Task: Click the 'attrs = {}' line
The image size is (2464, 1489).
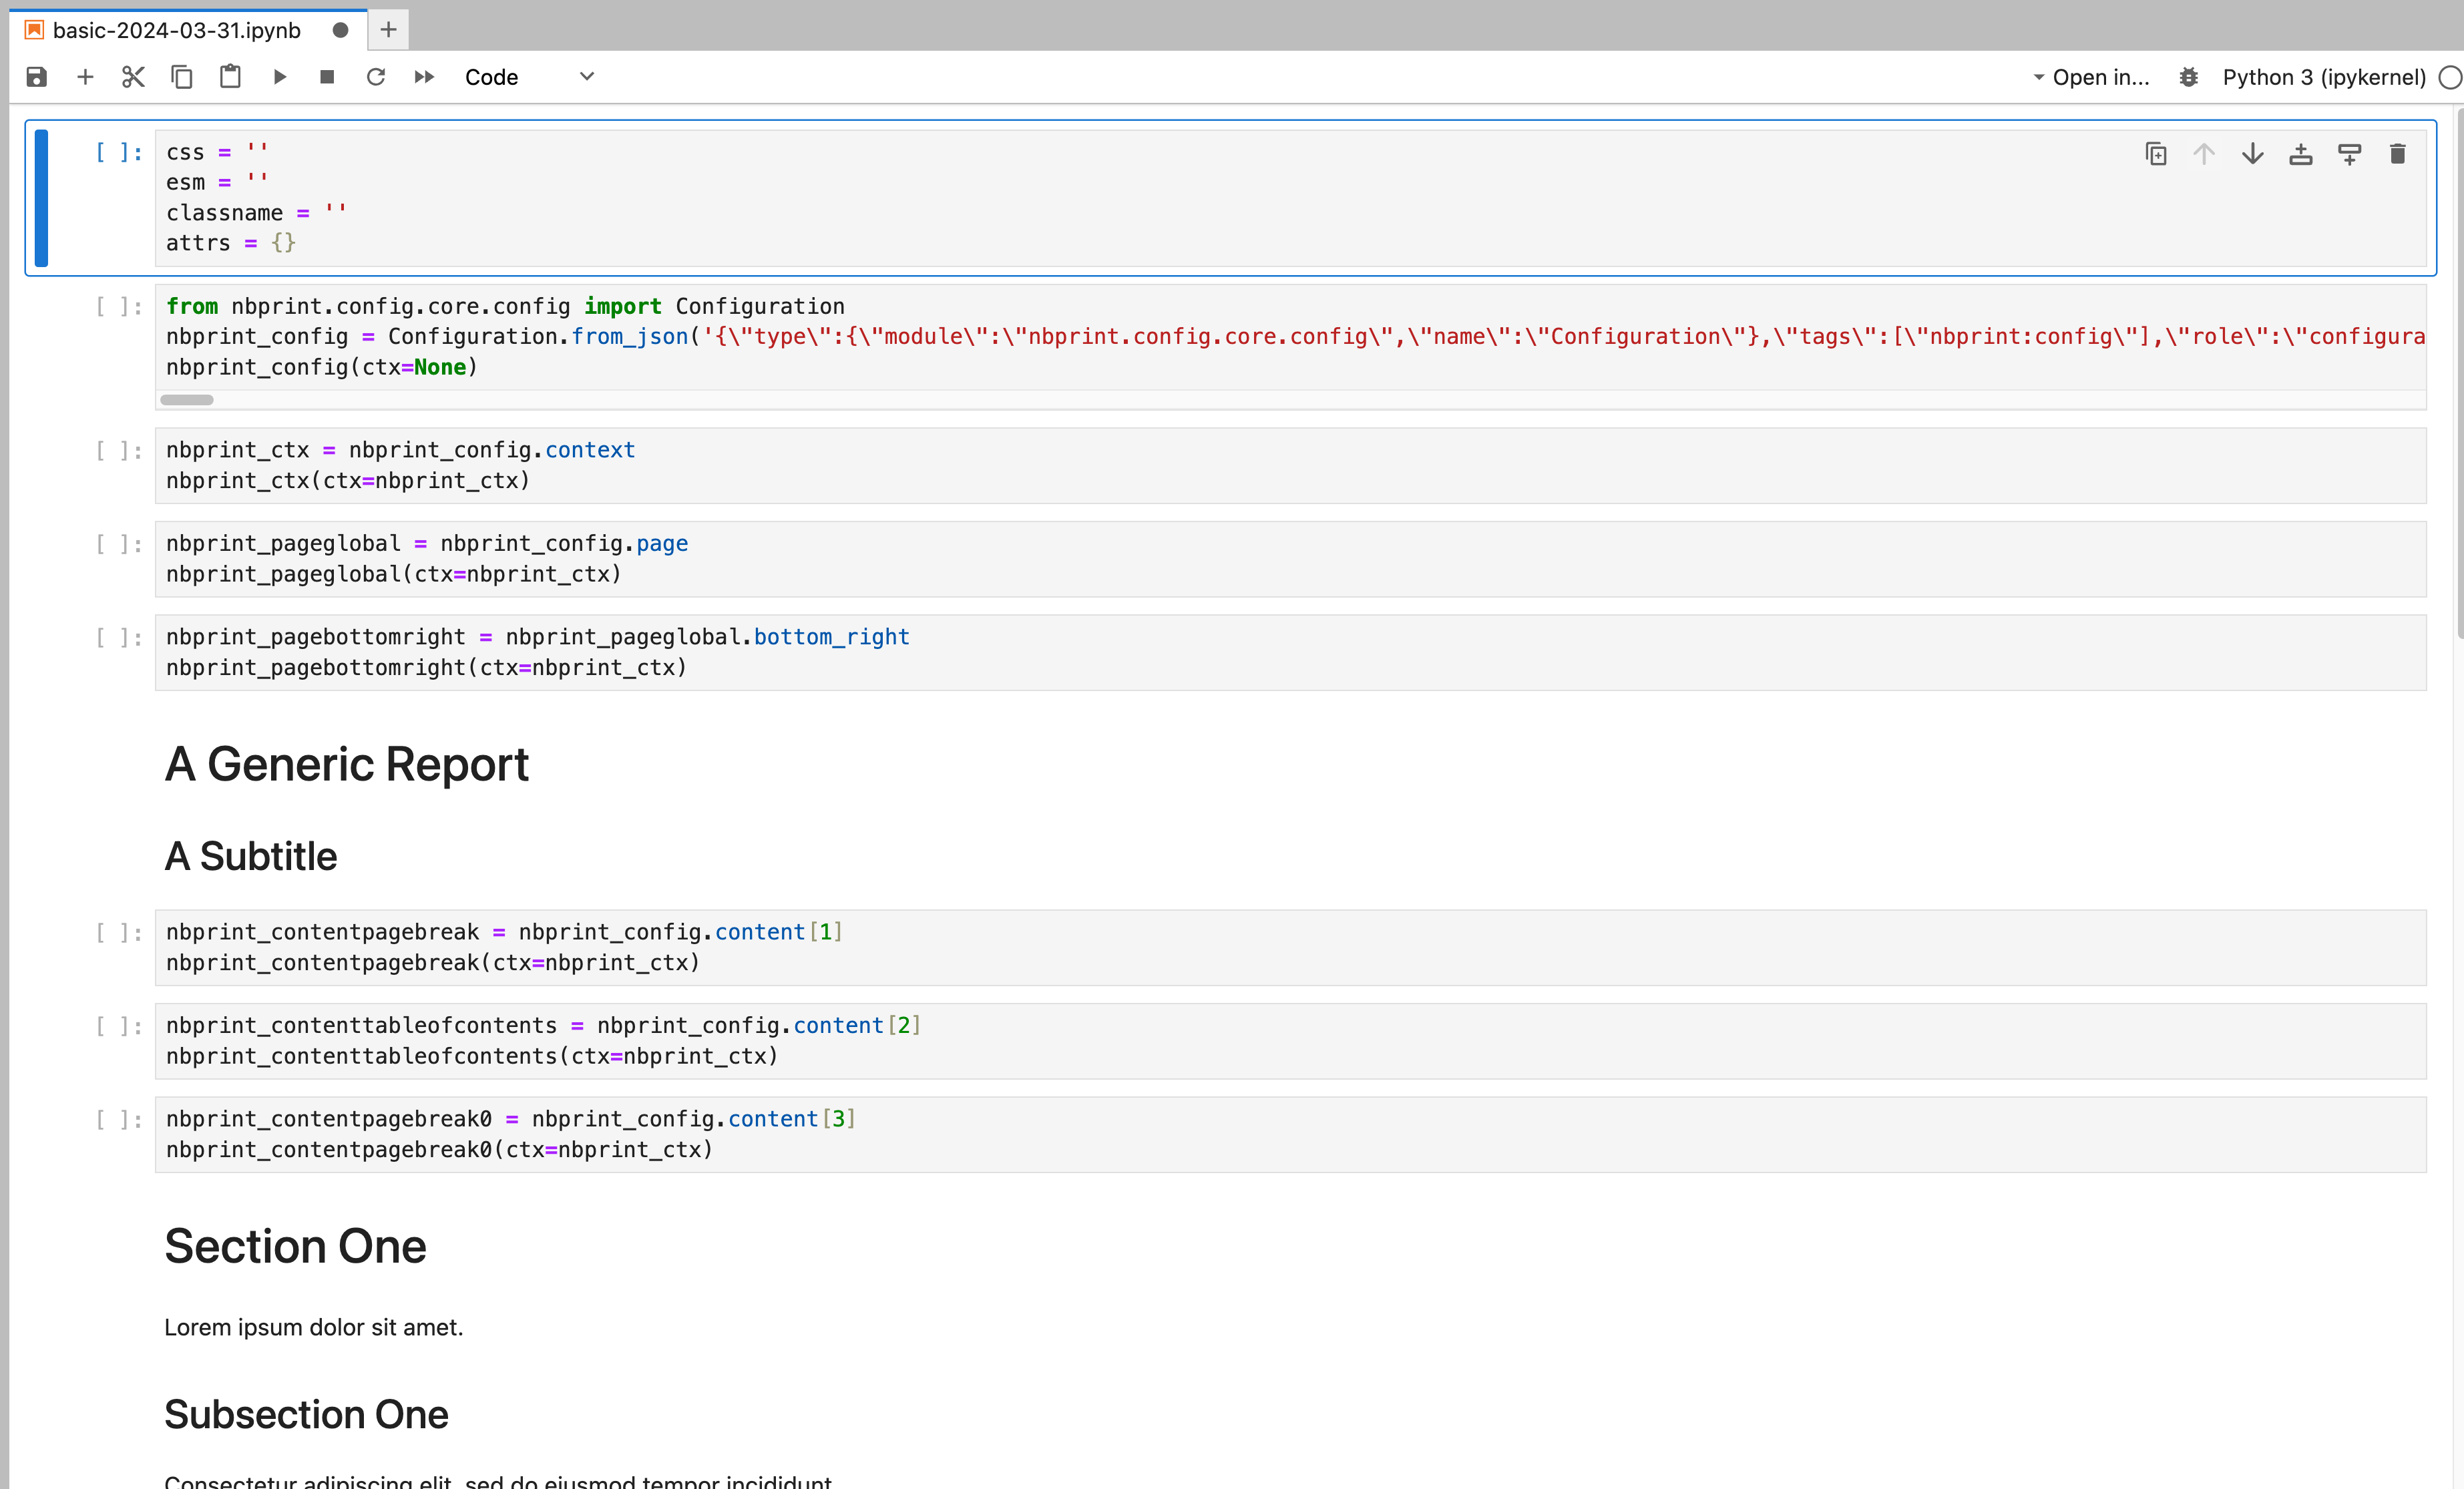Action: [231, 243]
